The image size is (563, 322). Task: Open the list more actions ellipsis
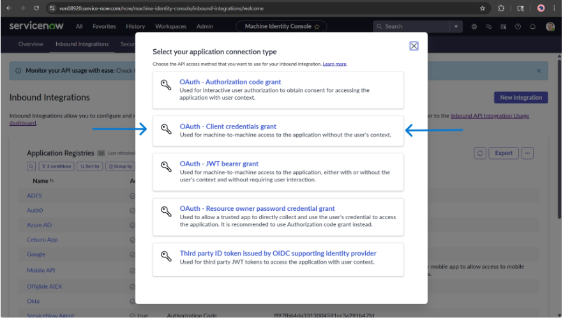pyautogui.click(x=527, y=153)
